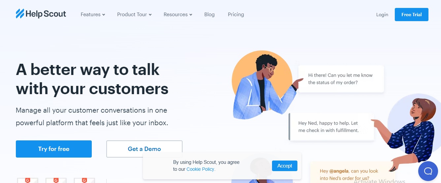Click the Try for free button
This screenshot has width=441, height=183.
point(54,149)
